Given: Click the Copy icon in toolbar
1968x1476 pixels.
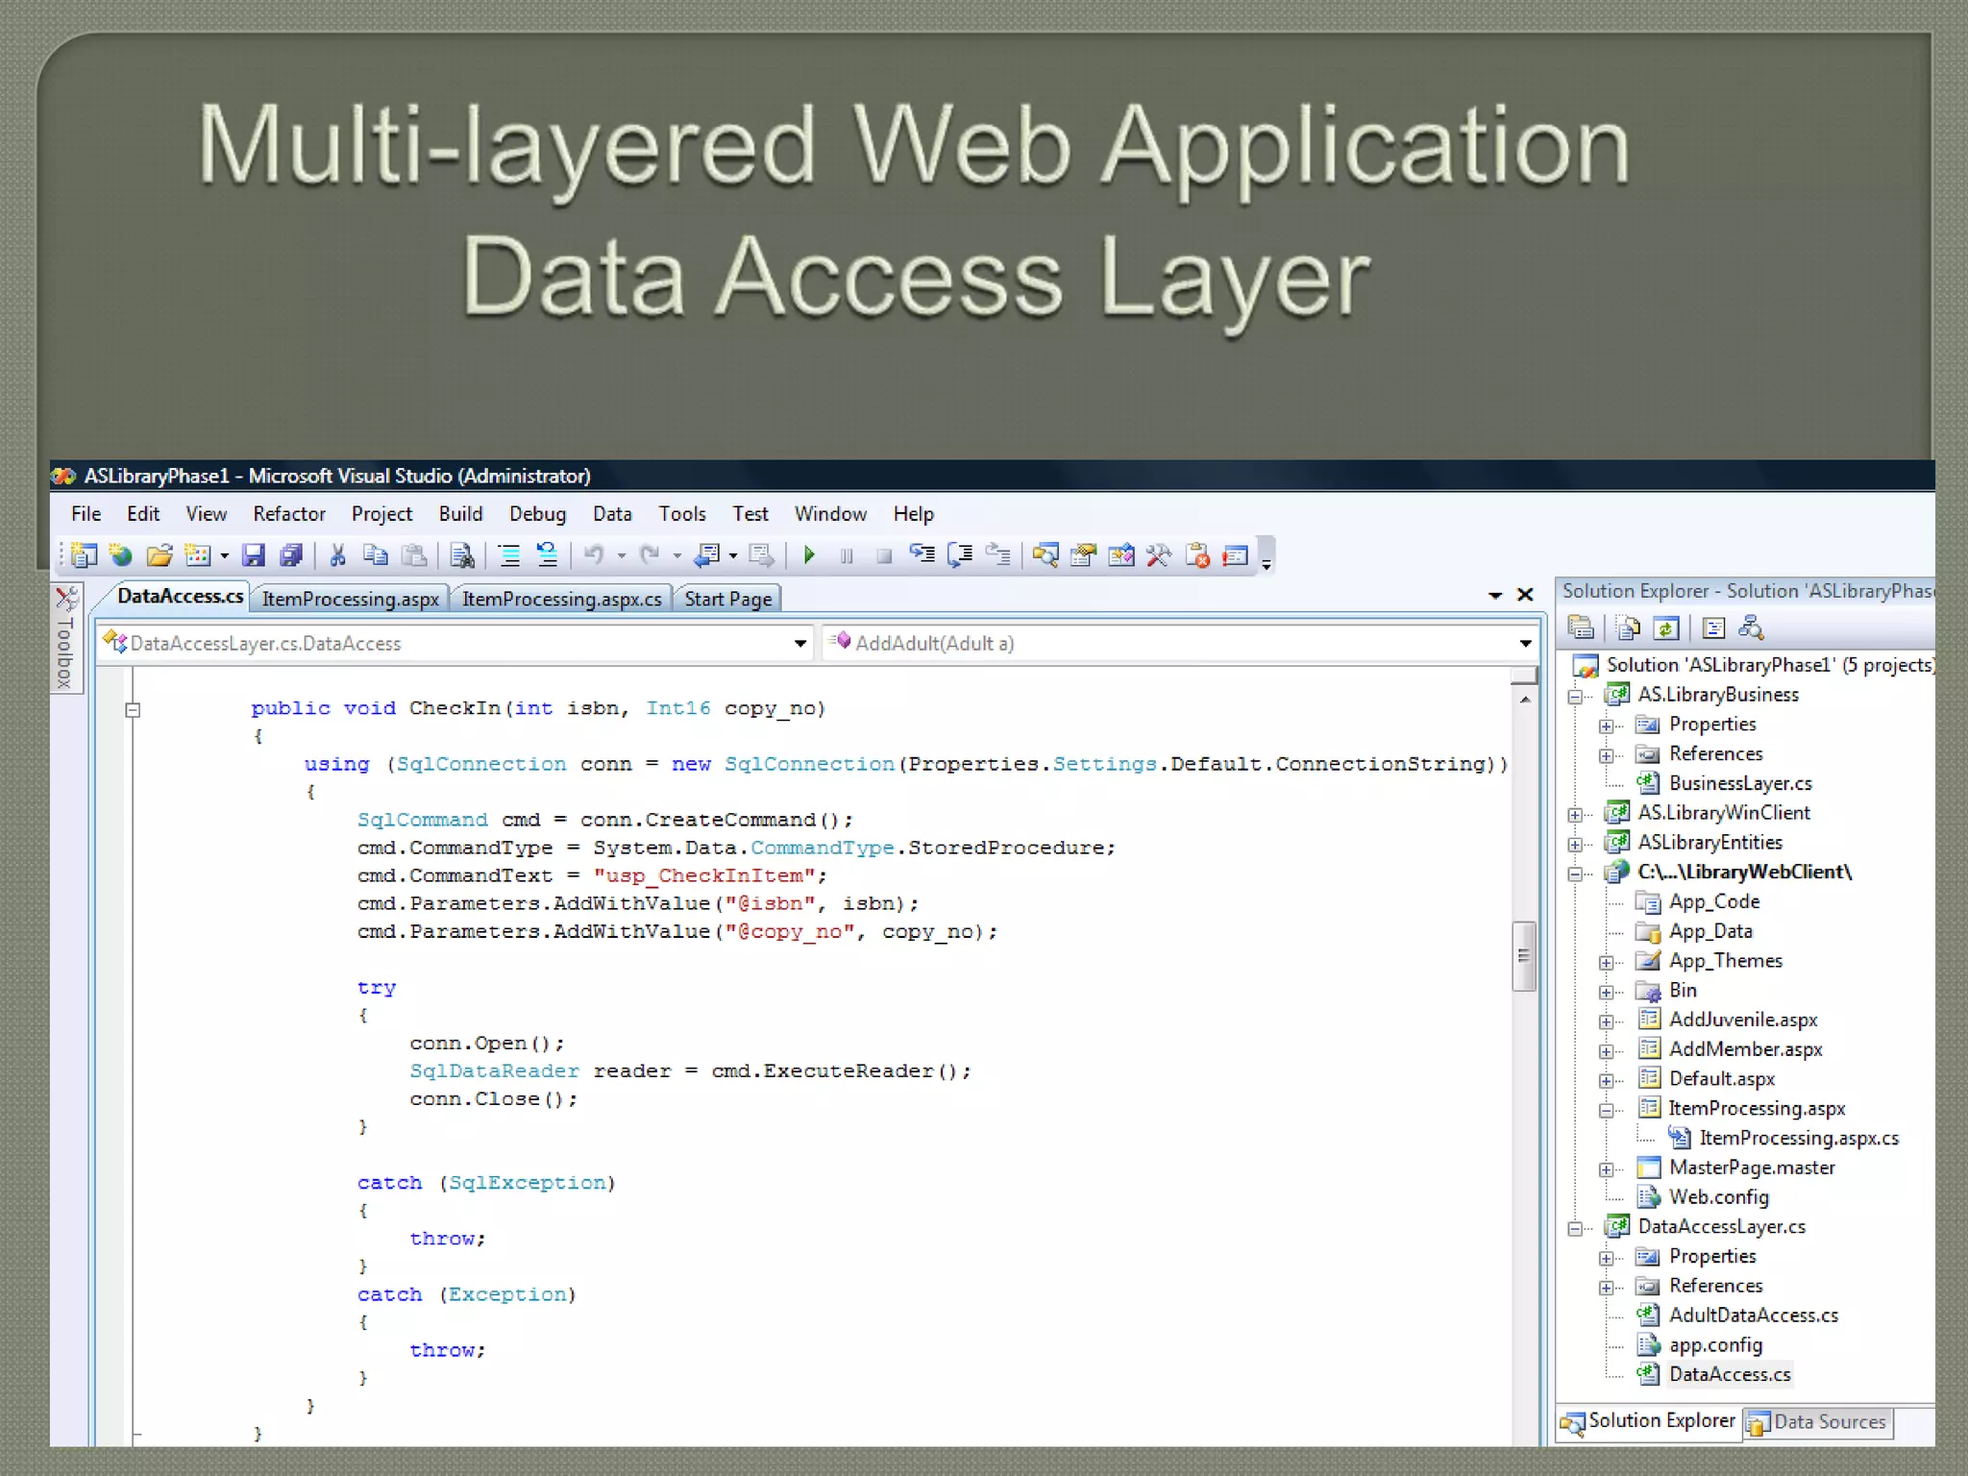Looking at the screenshot, I should click(x=375, y=555).
